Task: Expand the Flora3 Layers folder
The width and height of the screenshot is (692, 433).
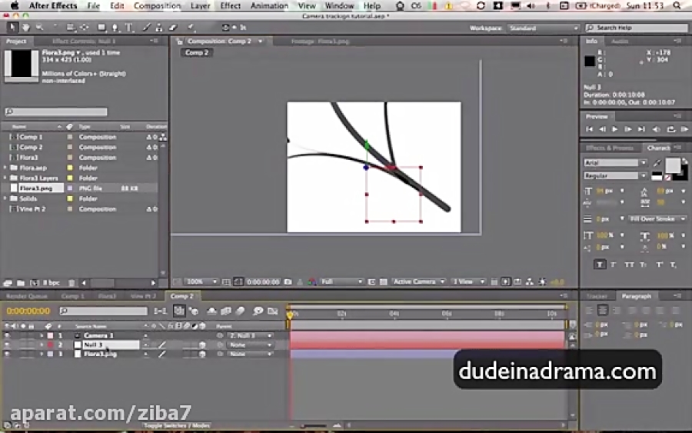Action: point(5,178)
